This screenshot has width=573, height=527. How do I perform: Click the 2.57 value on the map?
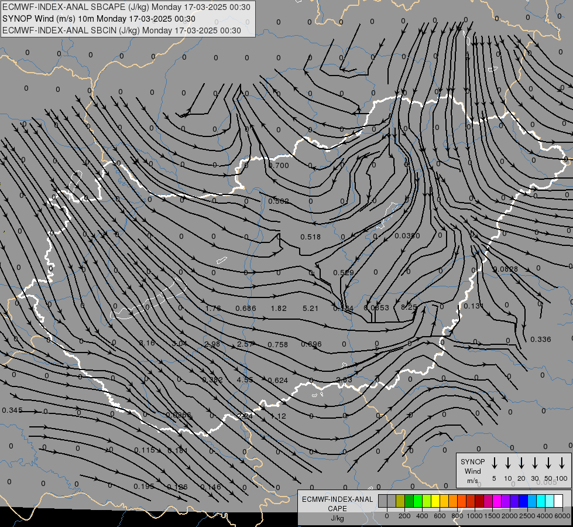coord(245,344)
